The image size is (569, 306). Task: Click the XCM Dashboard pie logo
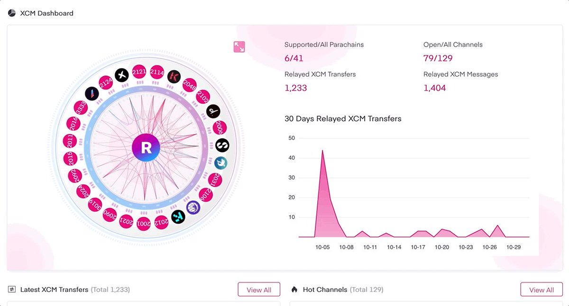pos(11,13)
